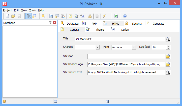The height and width of the screenshot is (106, 182).
Task: Click the Title text field
Action: click(x=120, y=39)
